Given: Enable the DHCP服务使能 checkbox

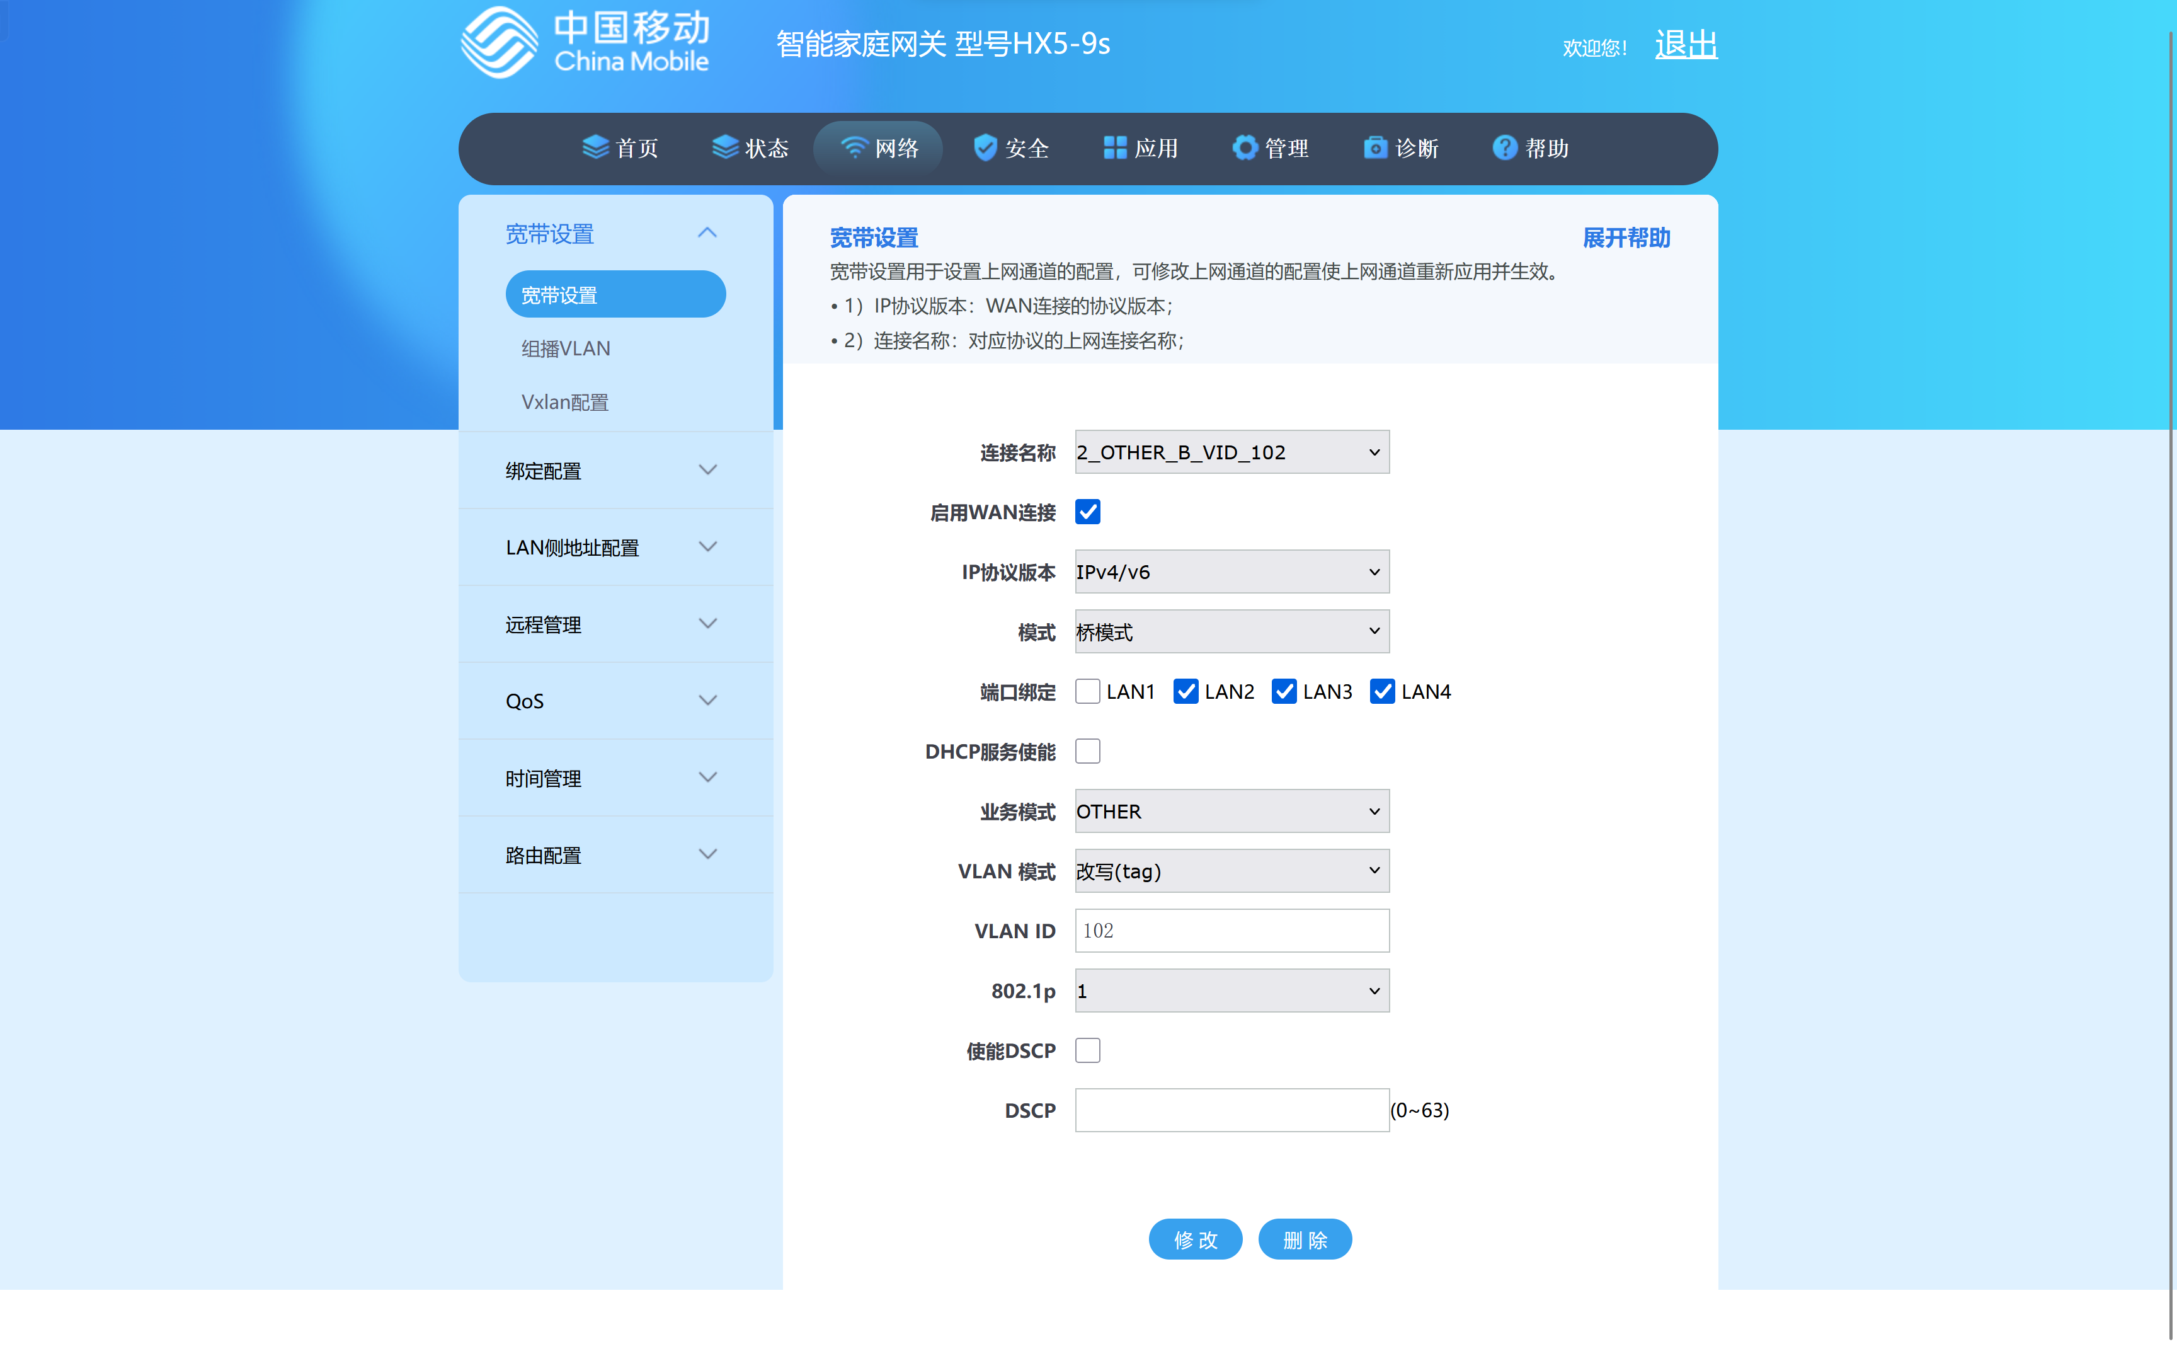Looking at the screenshot, I should [1088, 750].
